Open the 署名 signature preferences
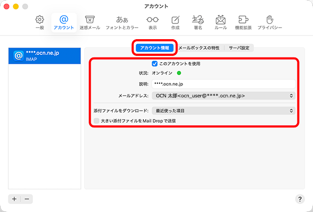The height and width of the screenshot is (212, 313). click(x=198, y=22)
